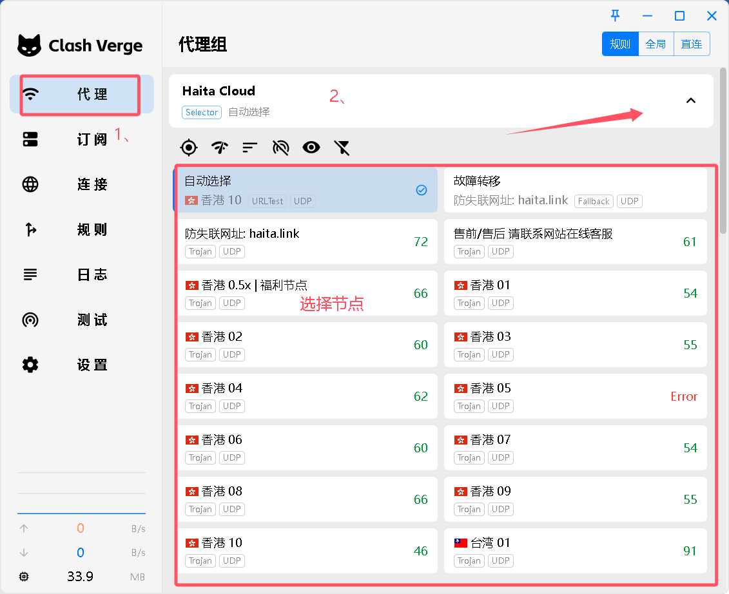The image size is (729, 594).
Task: Click the locate current node icon
Action: click(x=189, y=148)
